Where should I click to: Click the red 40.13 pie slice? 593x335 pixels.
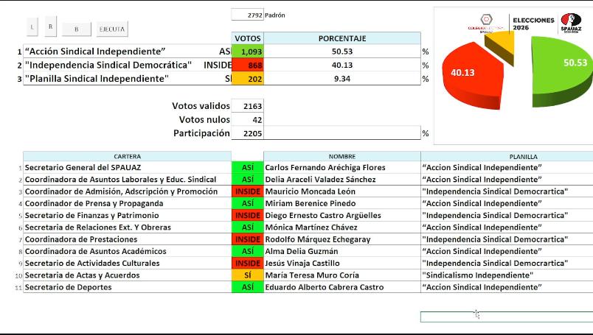coord(471,76)
